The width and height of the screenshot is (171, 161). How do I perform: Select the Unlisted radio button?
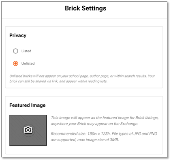click(x=15, y=63)
